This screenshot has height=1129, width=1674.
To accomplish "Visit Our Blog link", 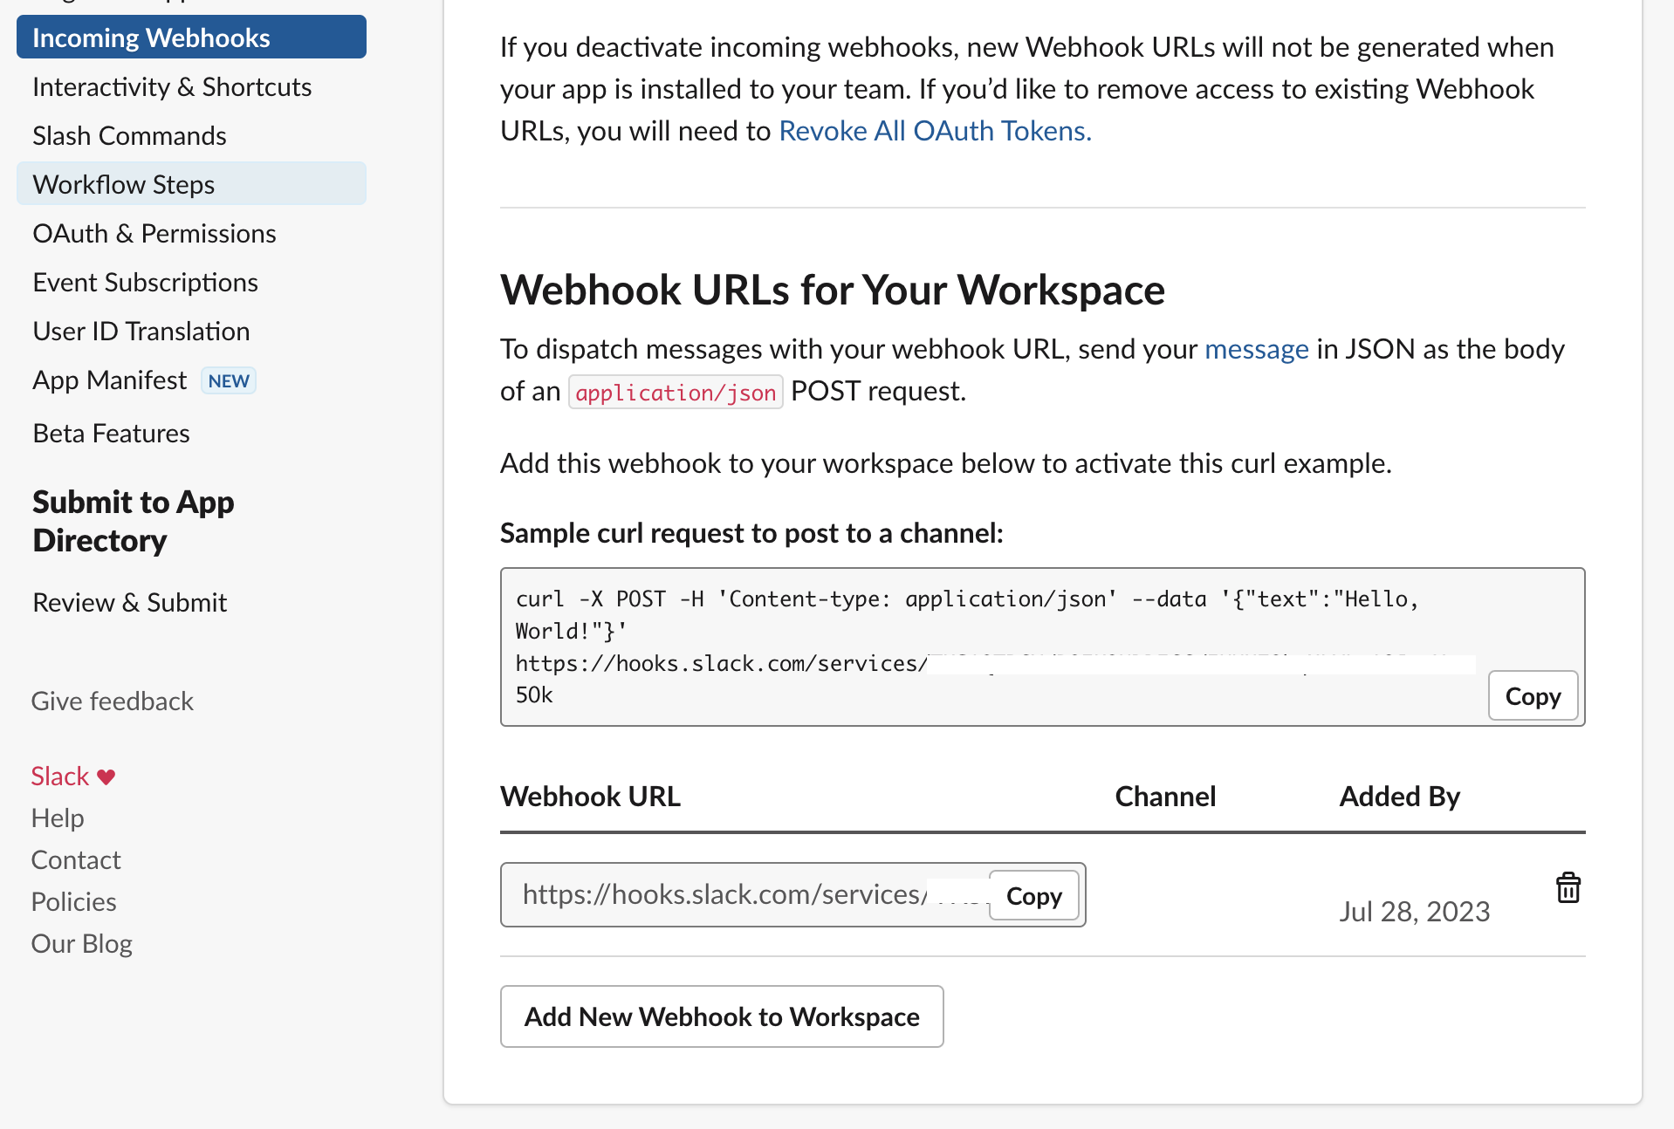I will click(81, 944).
